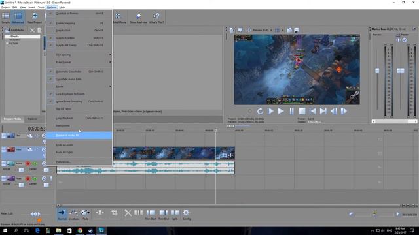The width and height of the screenshot is (419, 235).
Task: Arm Audio track for record
Action: (27, 164)
